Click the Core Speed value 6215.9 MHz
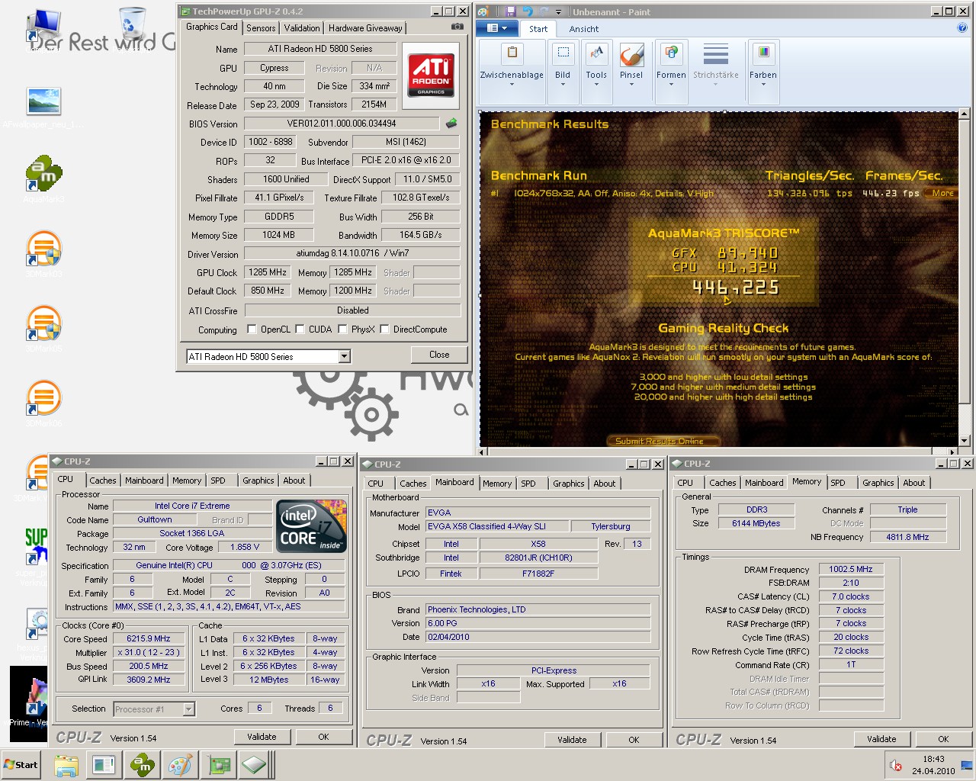Screen dimensions: 976x781 pyautogui.click(x=149, y=638)
